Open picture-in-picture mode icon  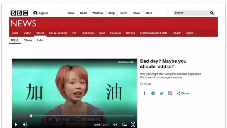coord(124,124)
